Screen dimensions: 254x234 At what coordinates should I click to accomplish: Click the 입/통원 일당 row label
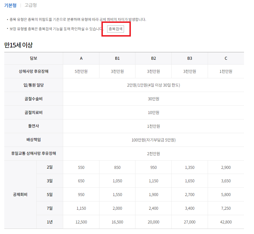coord(33,85)
